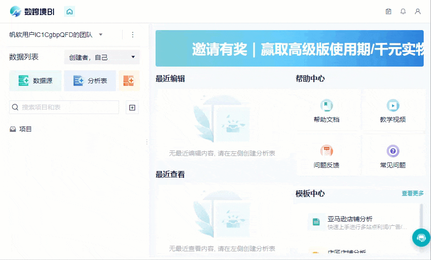
Task: Open the 亚马逊店铺分析 template
Action: coord(357,222)
